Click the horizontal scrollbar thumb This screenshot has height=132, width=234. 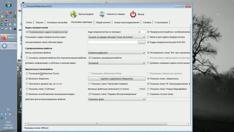click(97, 124)
